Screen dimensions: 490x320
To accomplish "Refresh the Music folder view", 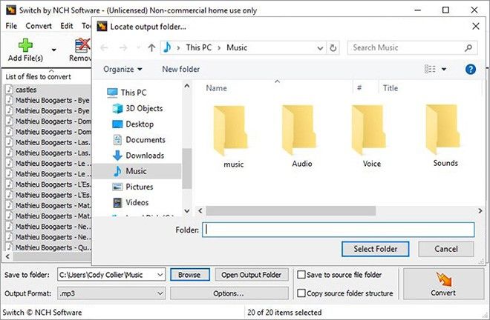I will click(x=333, y=48).
